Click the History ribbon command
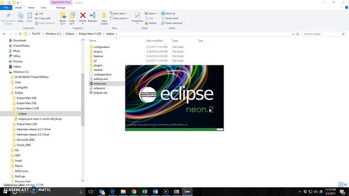The height and width of the screenshot is (196, 349). (x=151, y=23)
